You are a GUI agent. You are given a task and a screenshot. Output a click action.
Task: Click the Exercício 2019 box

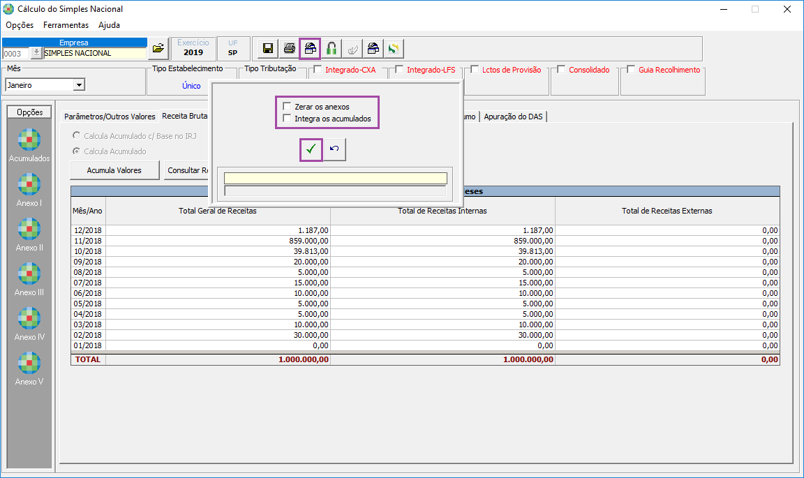pyautogui.click(x=193, y=48)
